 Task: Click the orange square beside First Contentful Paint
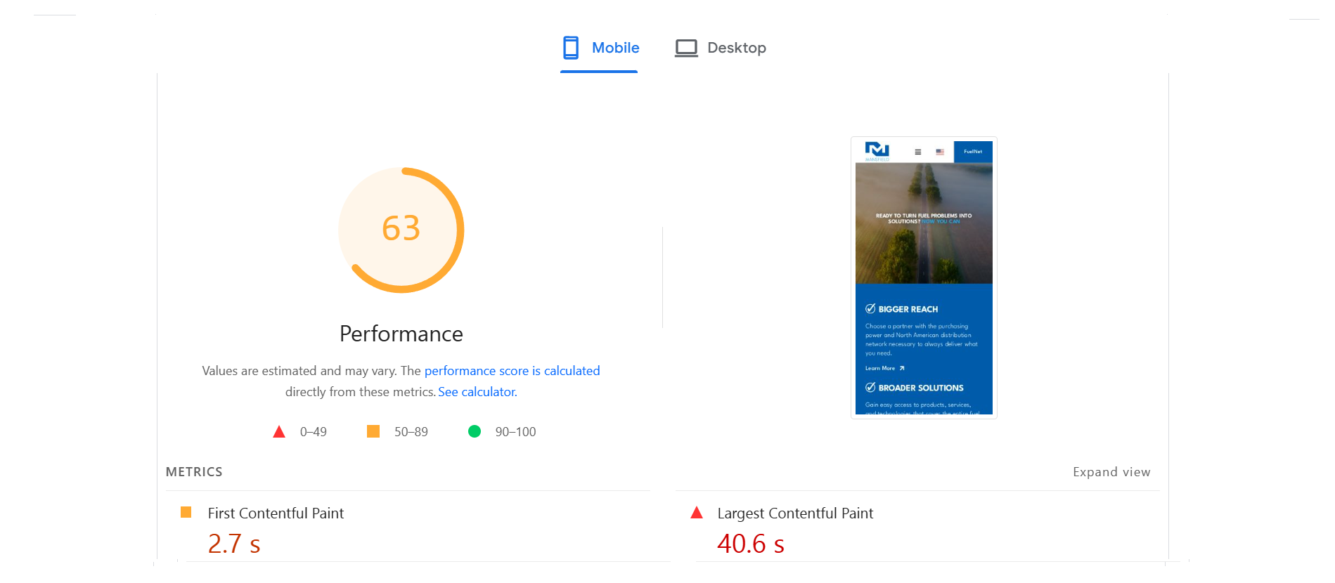[186, 513]
